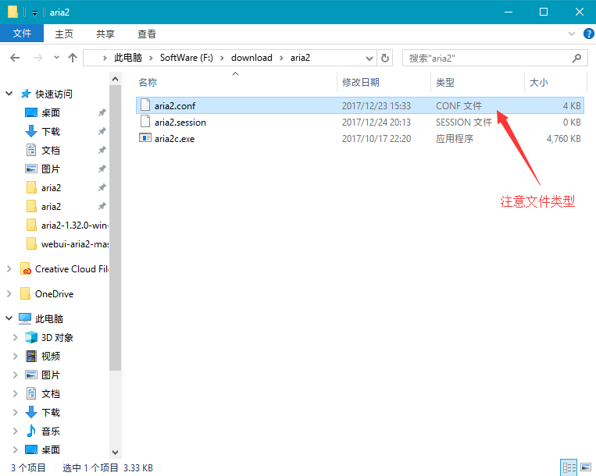The image size is (596, 476).
Task: Open the 3D 对象 folder in sidebar
Action: (x=57, y=337)
